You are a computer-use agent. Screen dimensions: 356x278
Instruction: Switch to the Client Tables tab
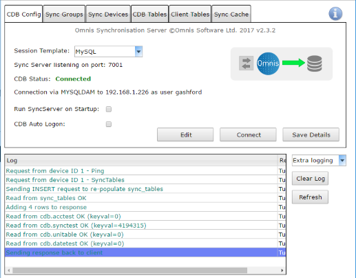click(x=190, y=14)
